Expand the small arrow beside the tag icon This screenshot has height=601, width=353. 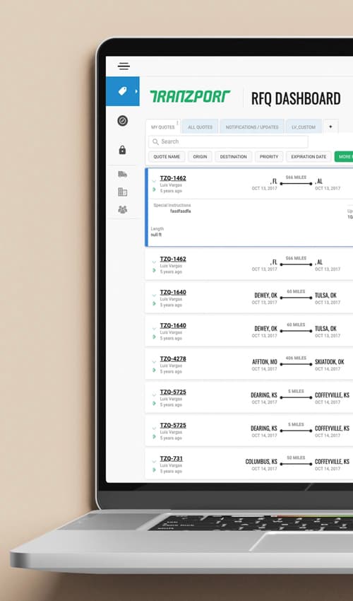[x=136, y=91]
